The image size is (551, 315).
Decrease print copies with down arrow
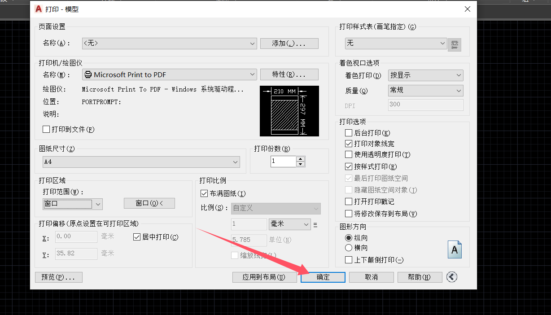pyautogui.click(x=301, y=164)
